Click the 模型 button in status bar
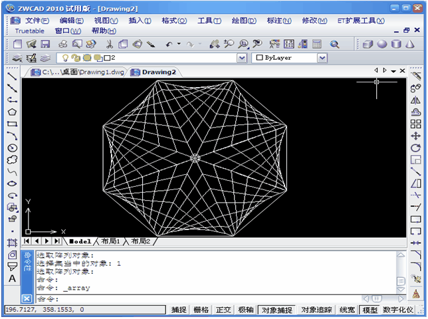 tap(369, 310)
